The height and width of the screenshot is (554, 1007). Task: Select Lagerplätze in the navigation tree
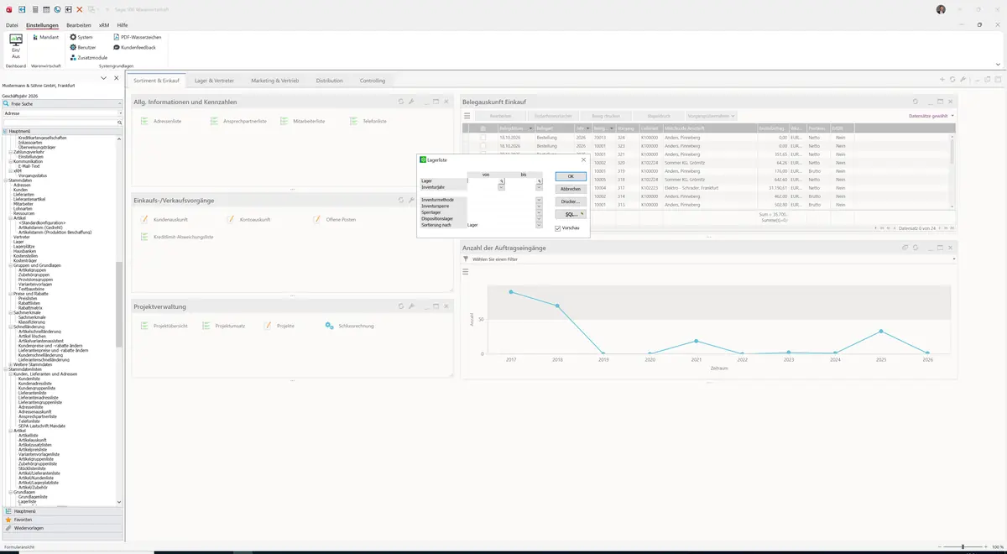[x=23, y=246]
